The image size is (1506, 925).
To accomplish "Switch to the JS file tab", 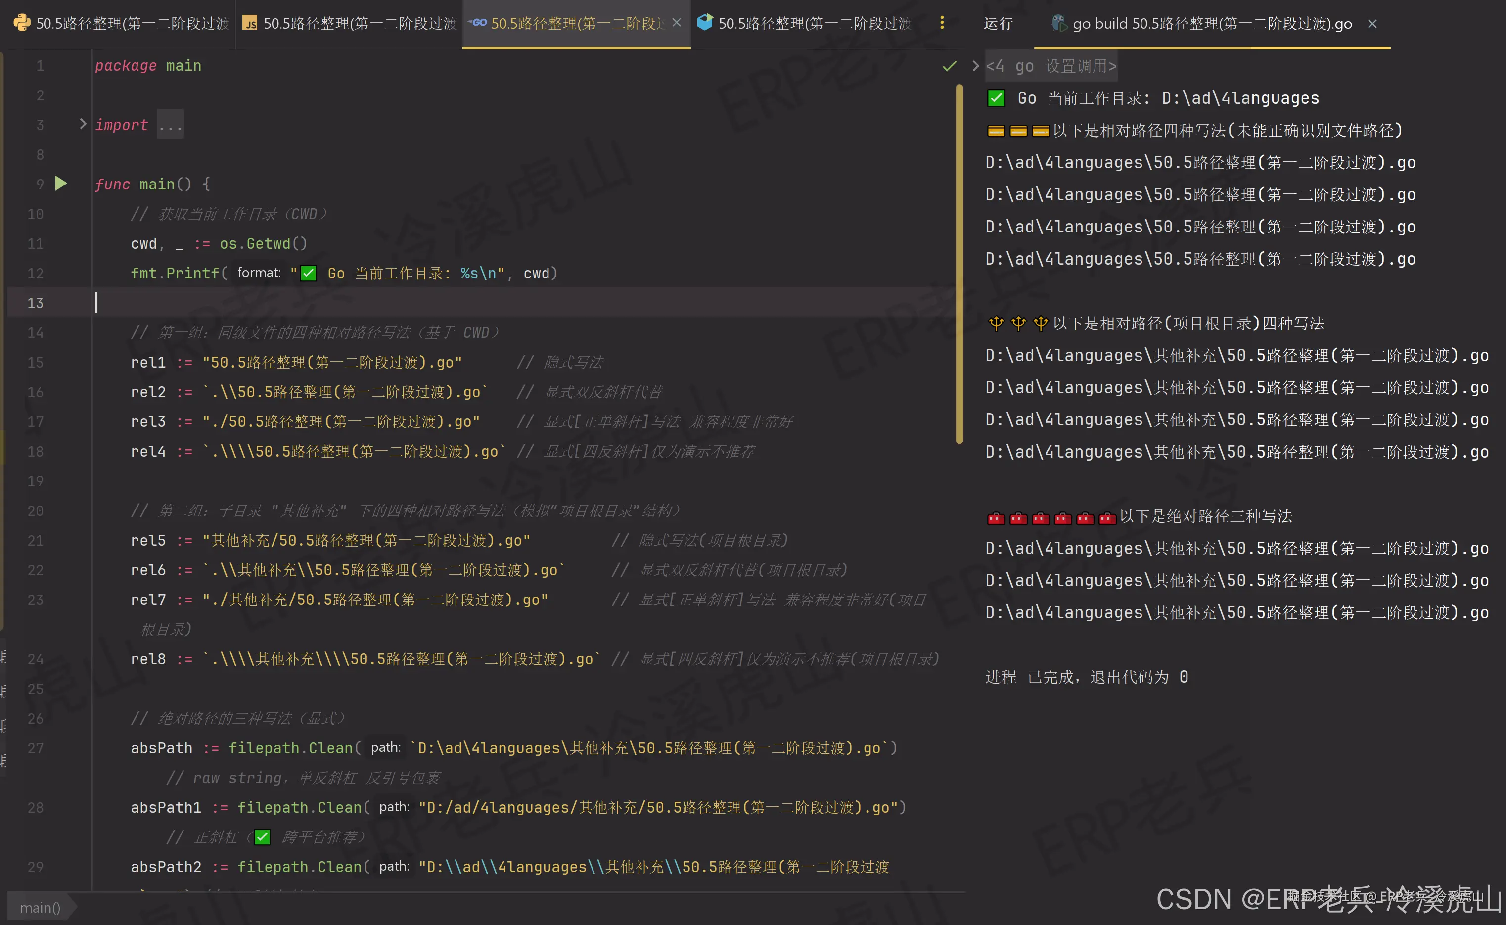I will click(x=349, y=23).
